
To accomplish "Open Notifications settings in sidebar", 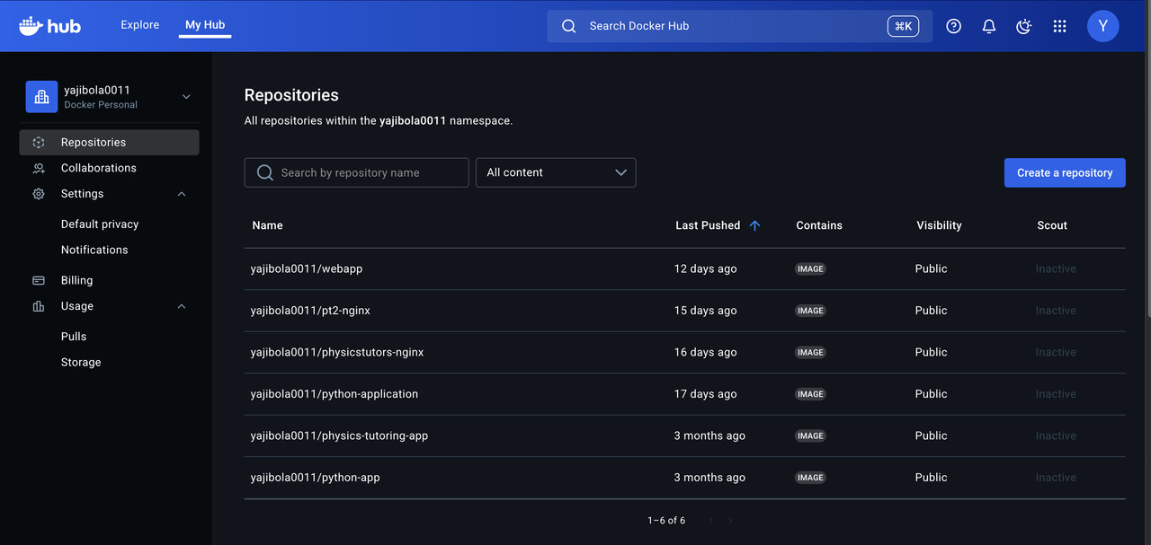I will click(x=94, y=250).
